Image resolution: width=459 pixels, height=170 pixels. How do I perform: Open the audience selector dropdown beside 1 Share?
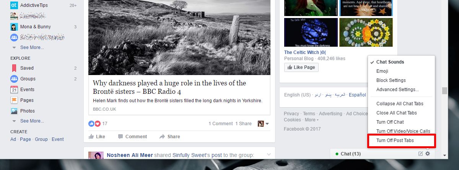point(264,124)
